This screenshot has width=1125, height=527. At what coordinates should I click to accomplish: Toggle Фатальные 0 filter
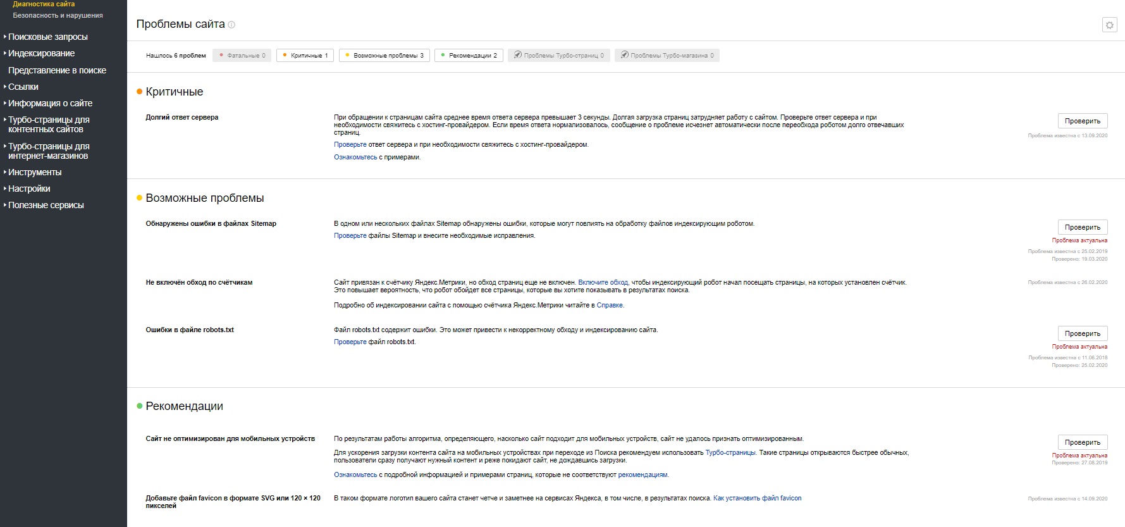[242, 56]
